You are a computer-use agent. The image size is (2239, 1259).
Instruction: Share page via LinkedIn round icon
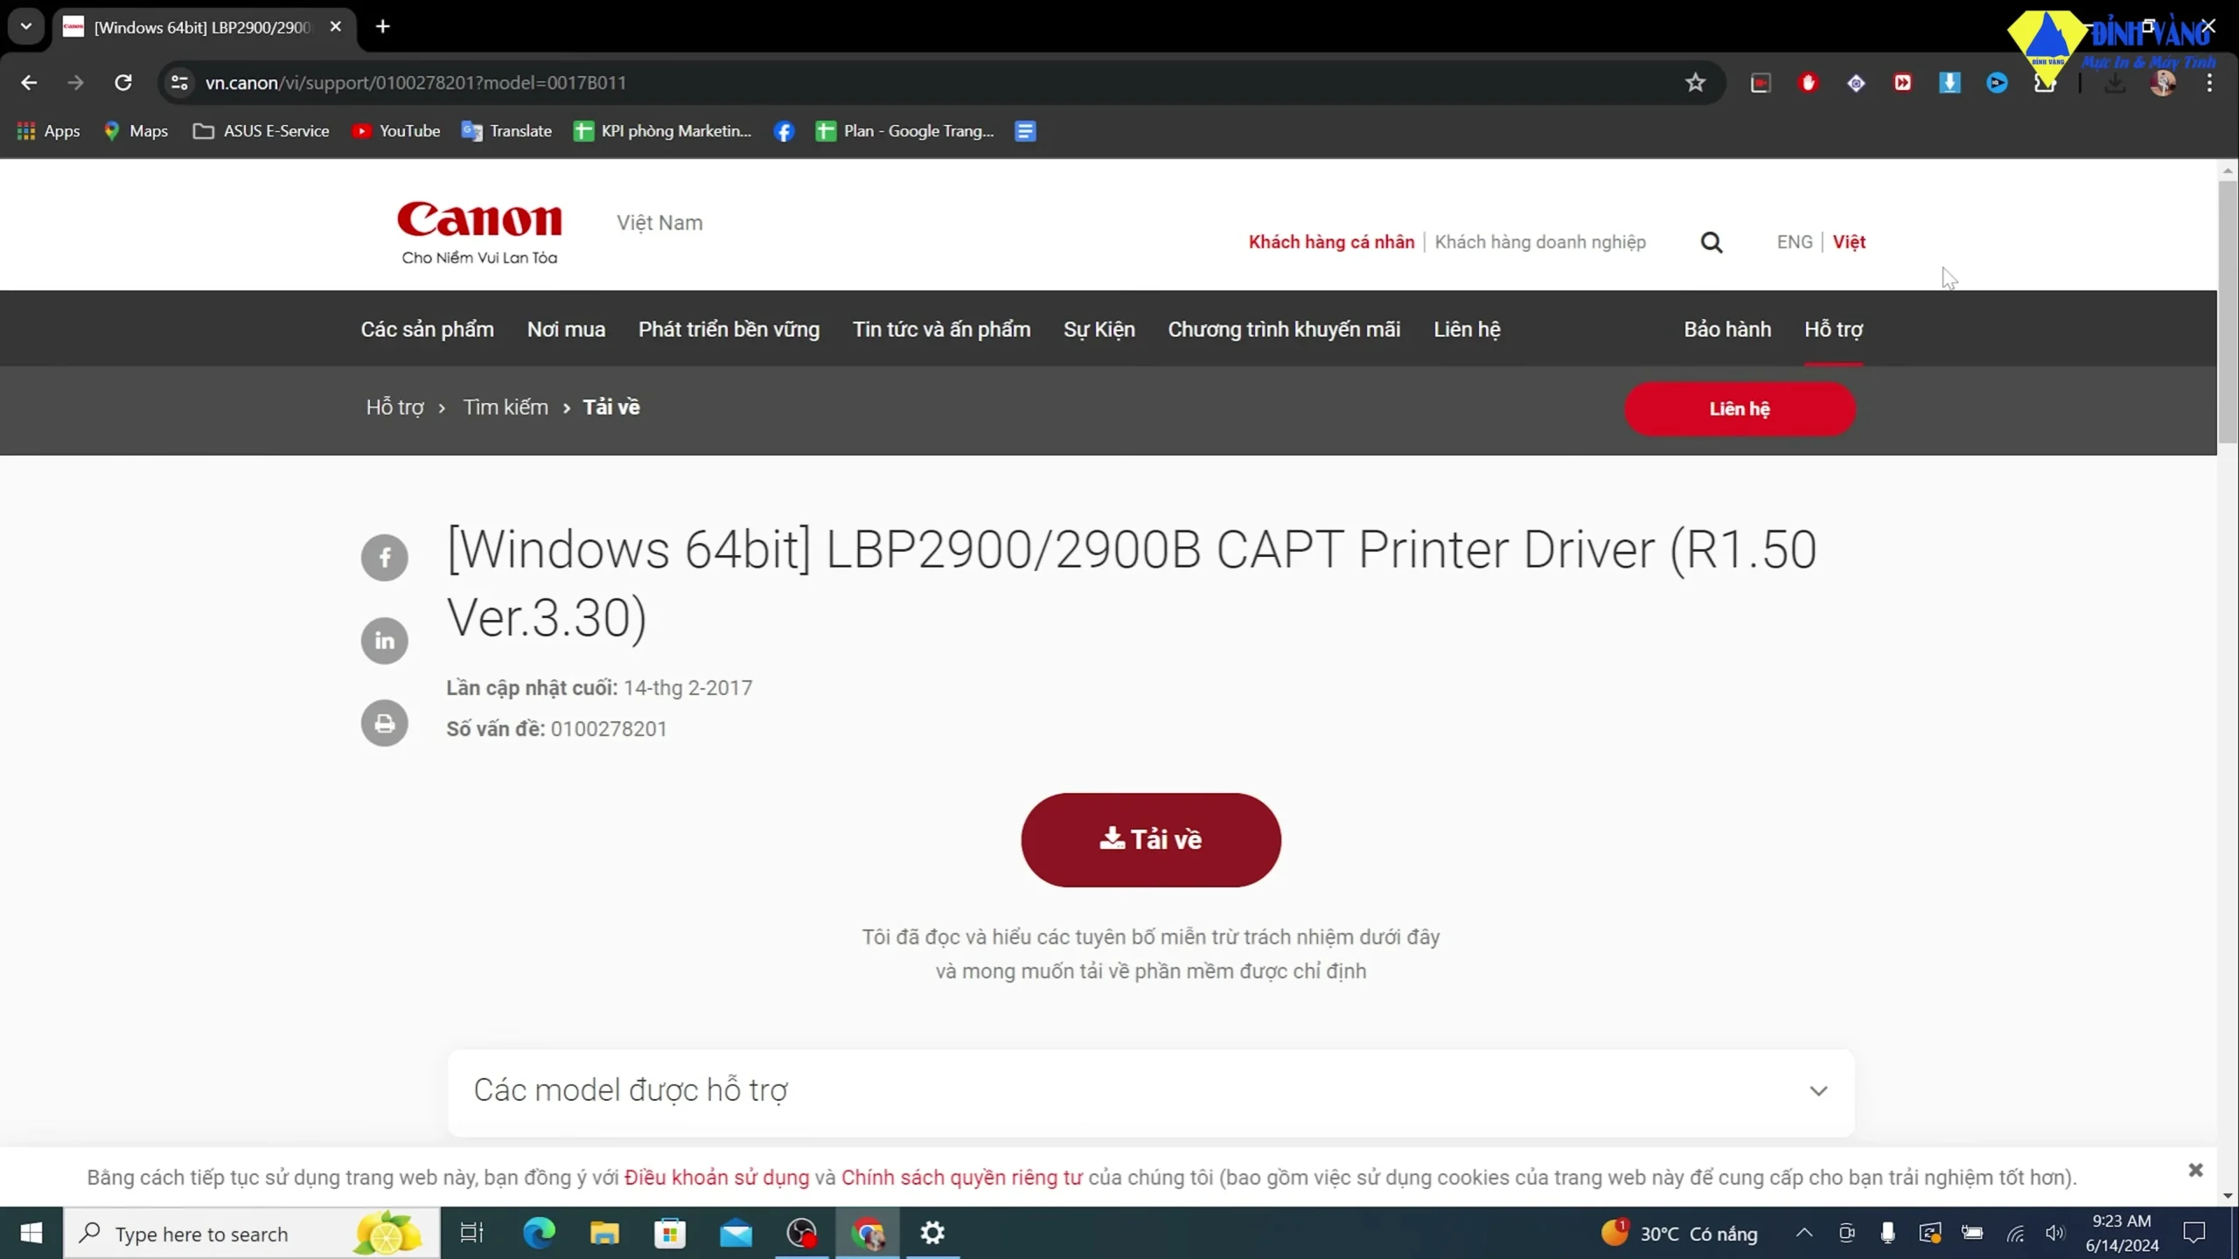(384, 640)
